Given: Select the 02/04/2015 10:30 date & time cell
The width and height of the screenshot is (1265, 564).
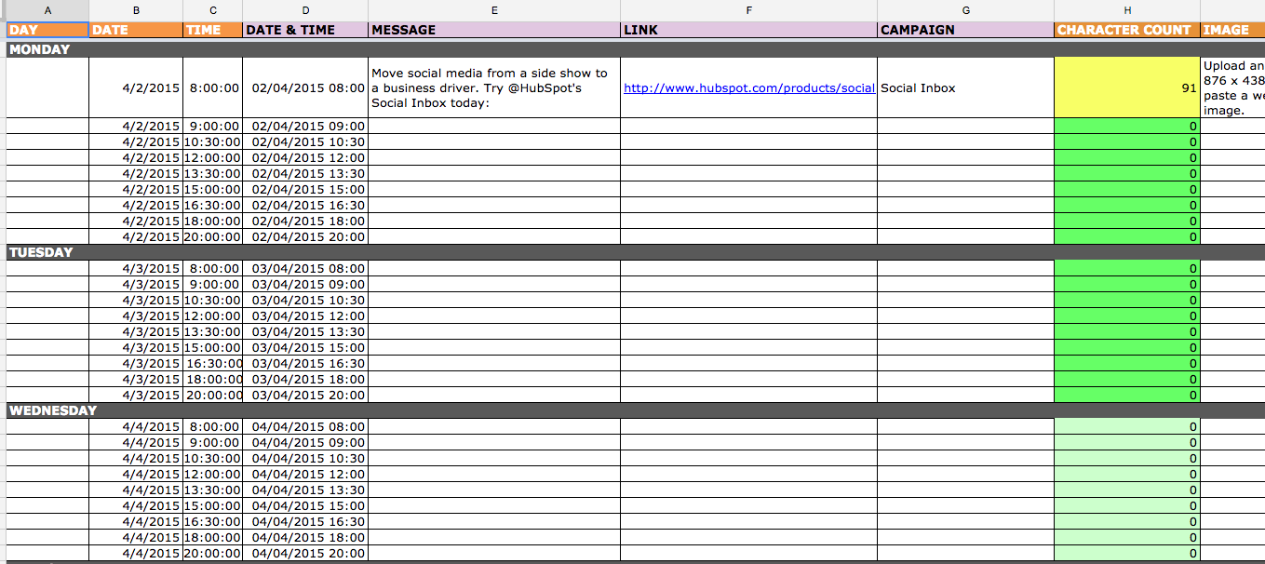Looking at the screenshot, I should pyautogui.click(x=305, y=142).
